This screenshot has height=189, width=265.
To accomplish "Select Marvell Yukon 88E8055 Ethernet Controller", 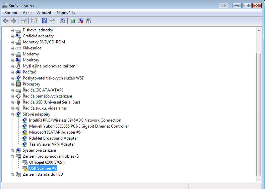I will pos(79,126).
